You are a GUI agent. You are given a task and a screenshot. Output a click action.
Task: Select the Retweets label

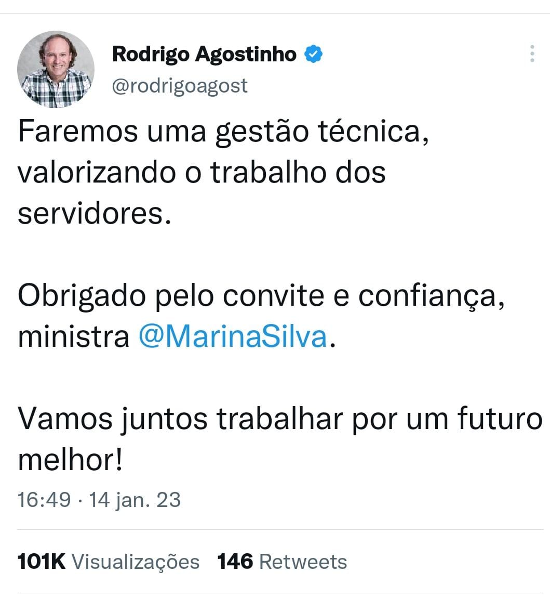click(303, 562)
